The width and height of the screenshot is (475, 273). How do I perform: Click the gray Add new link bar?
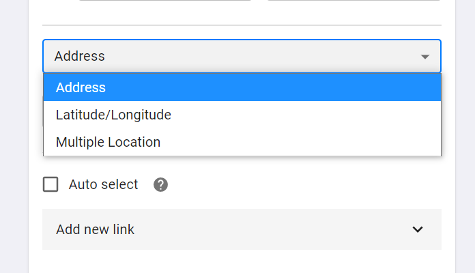(242, 229)
